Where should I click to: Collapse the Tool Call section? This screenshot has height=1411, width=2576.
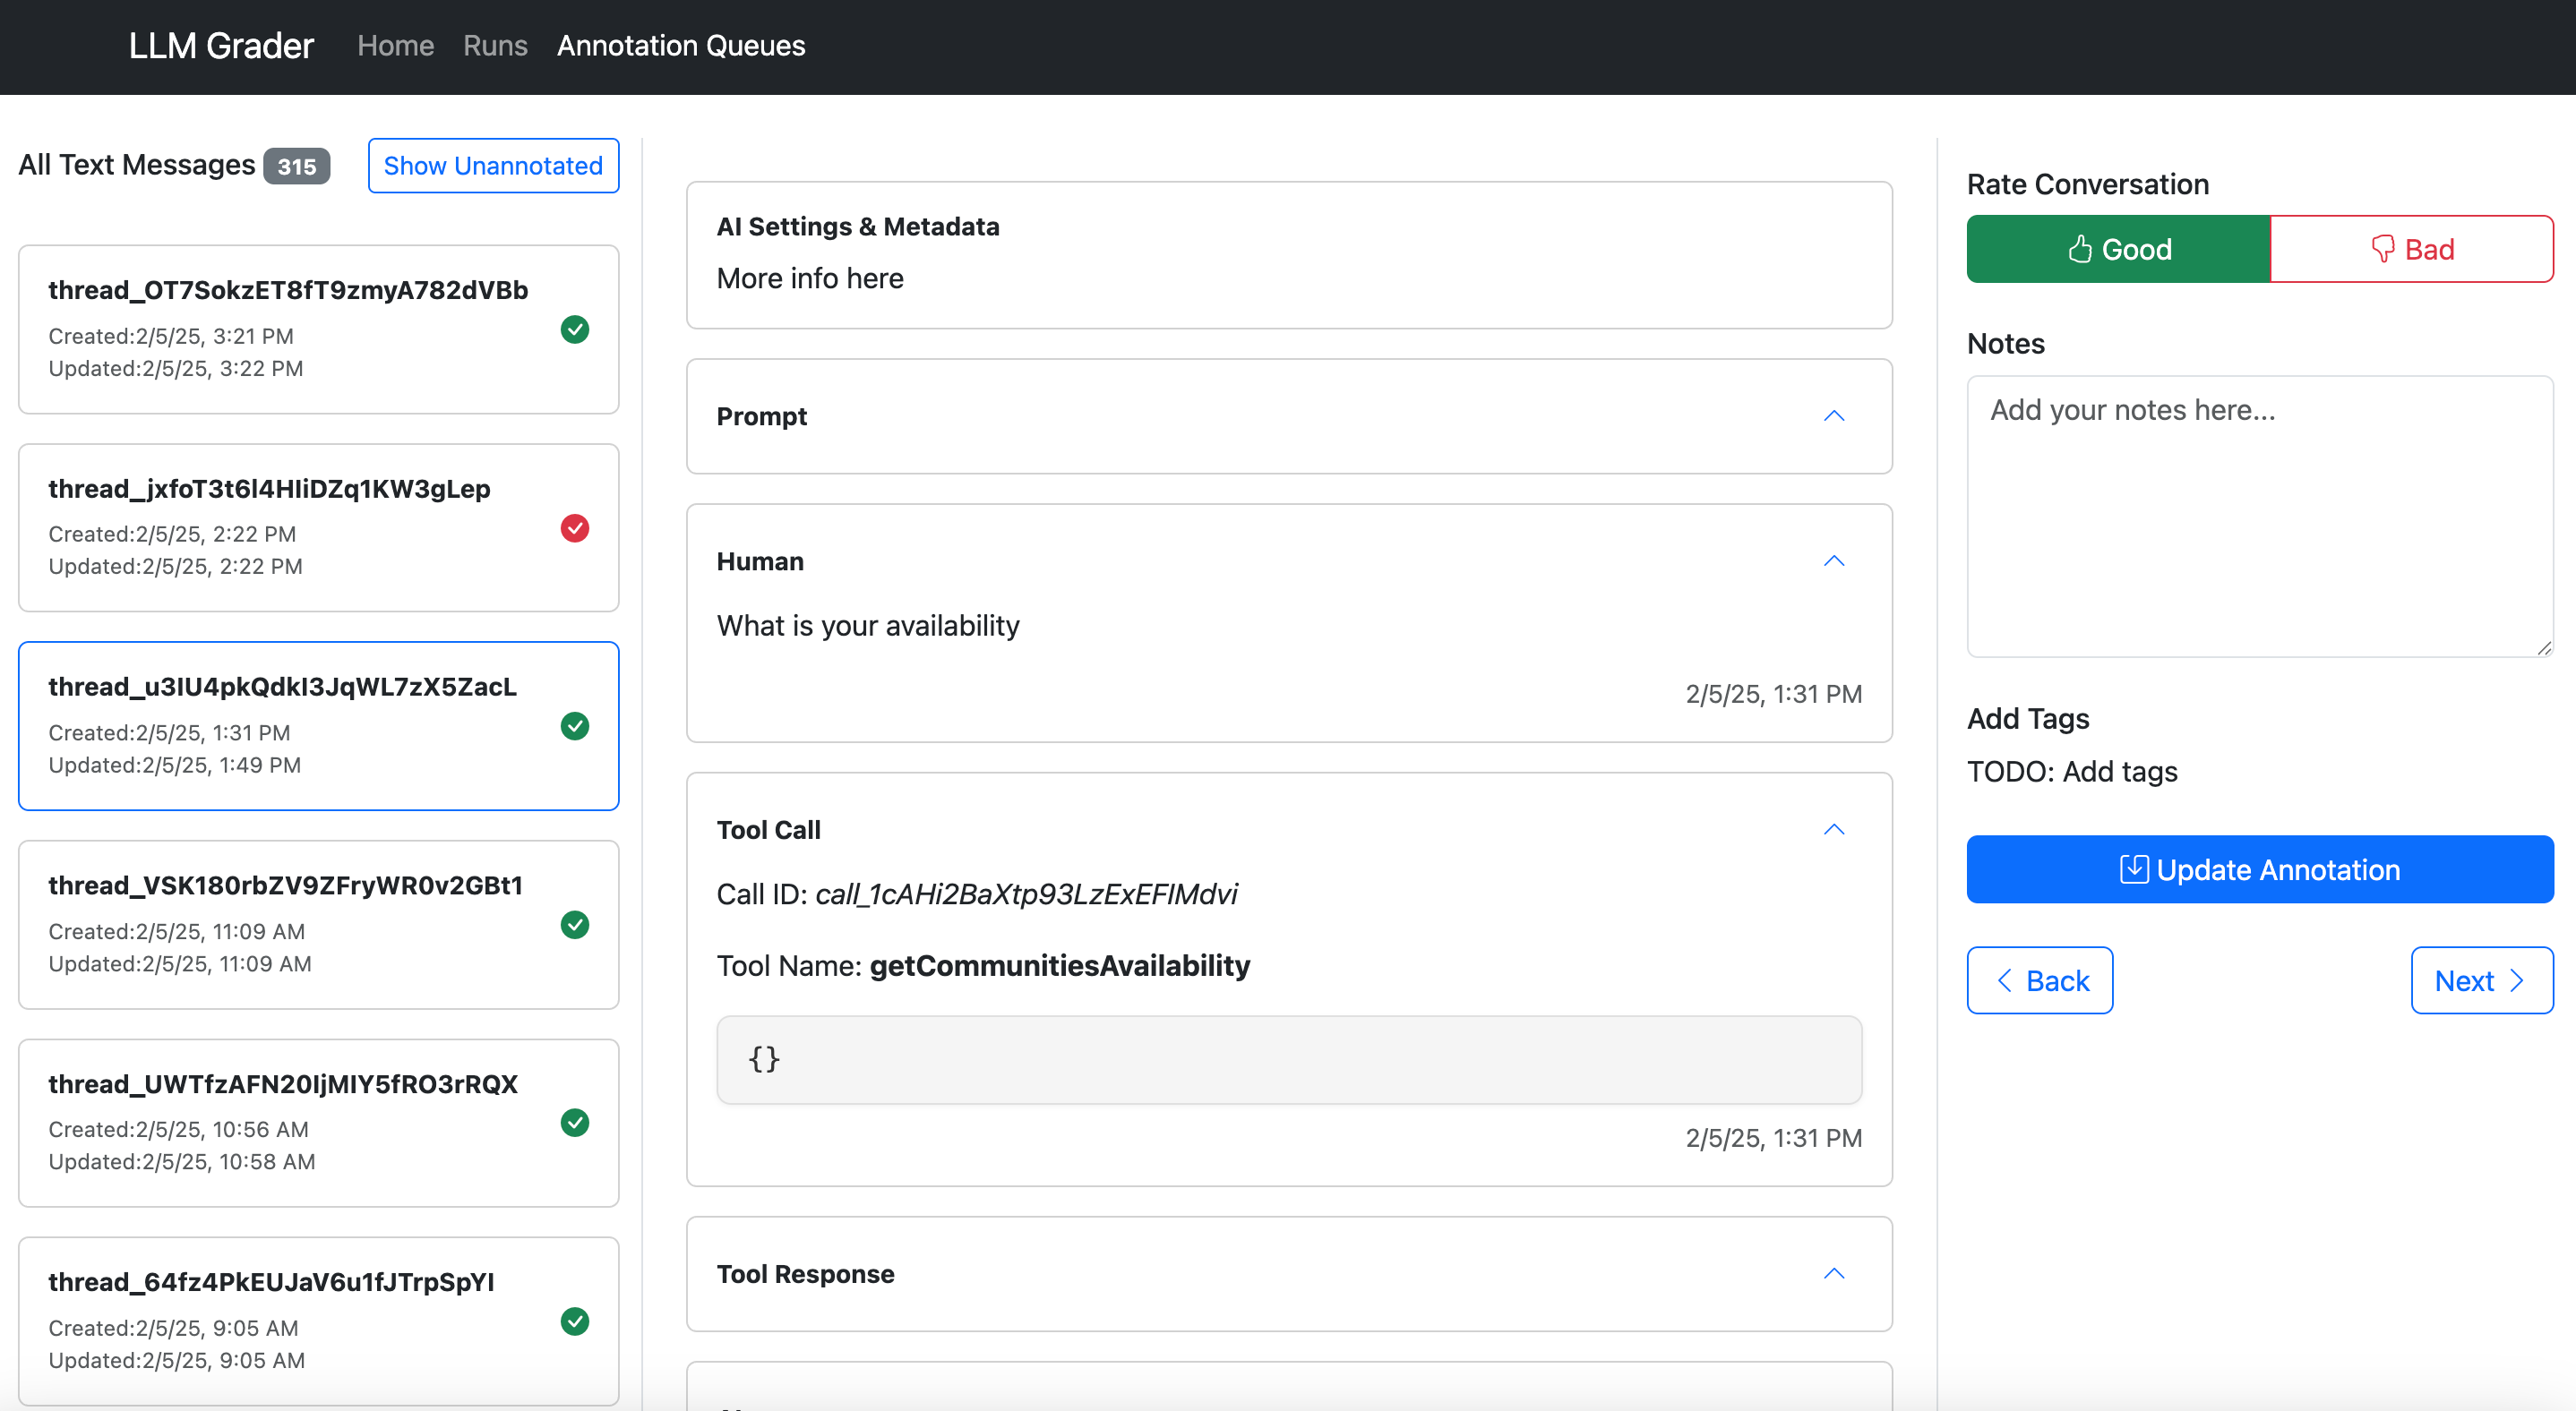(x=1833, y=831)
